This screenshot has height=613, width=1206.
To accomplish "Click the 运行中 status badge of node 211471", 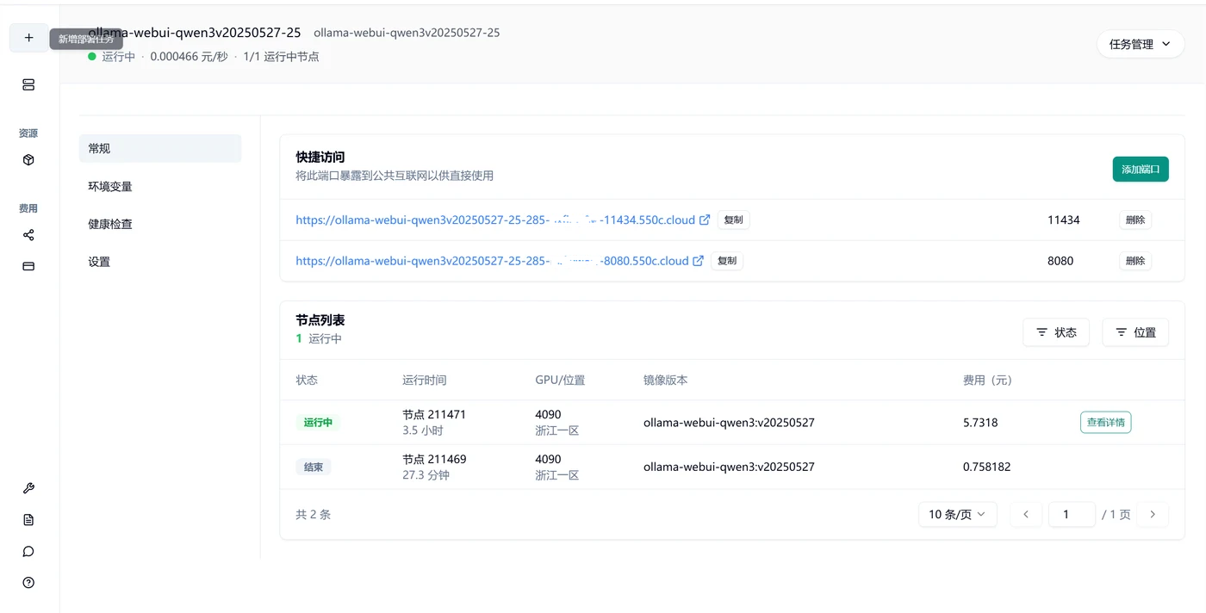I will tap(317, 423).
